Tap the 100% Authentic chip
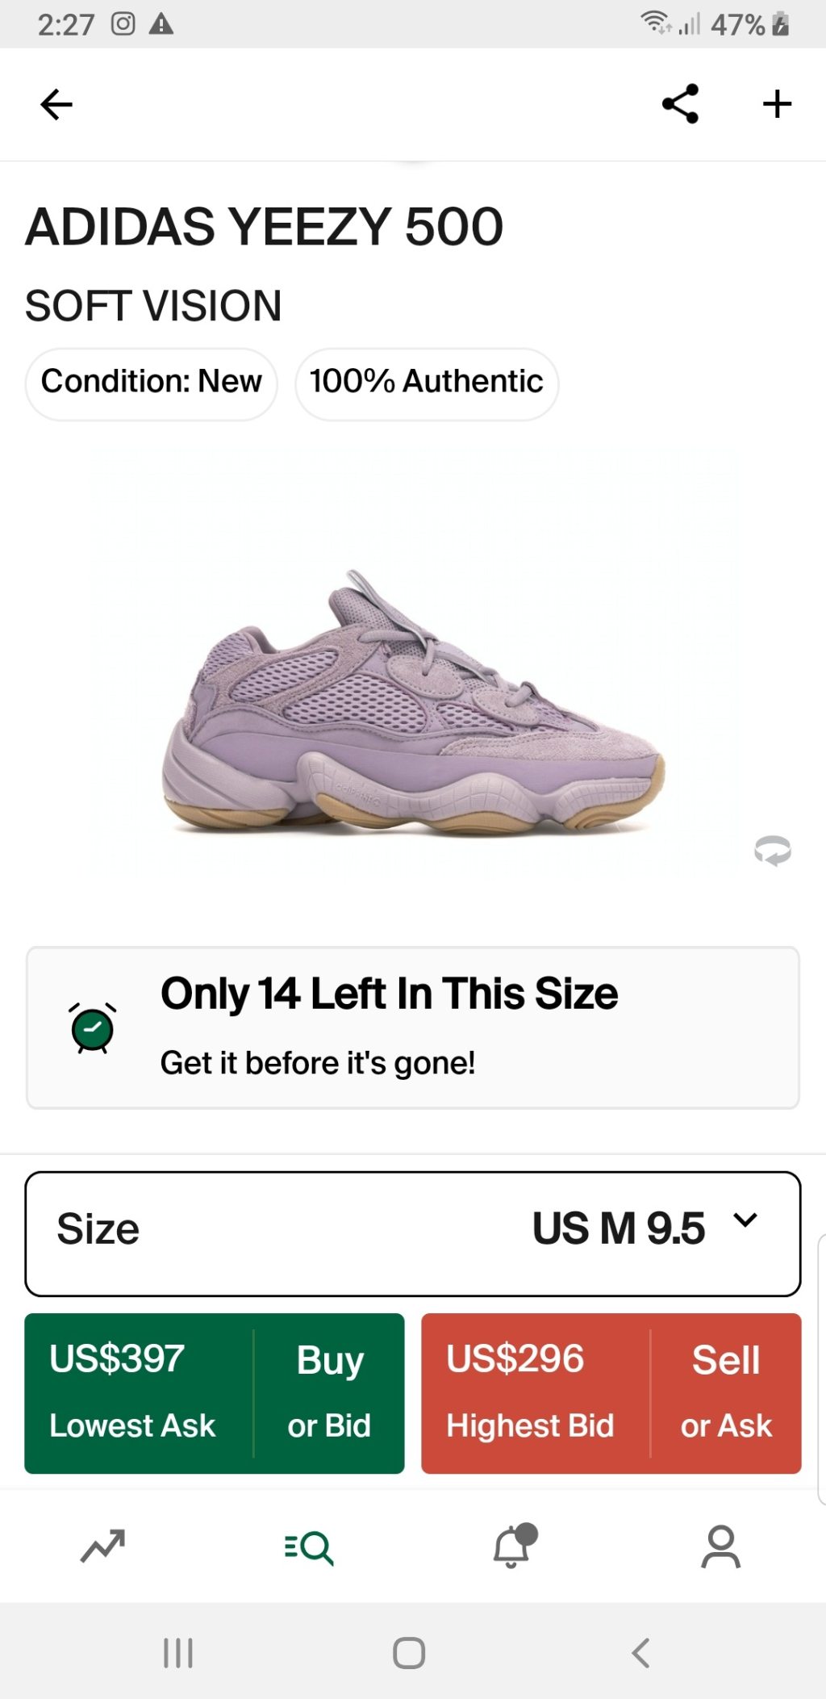The height and width of the screenshot is (1699, 826). click(427, 383)
